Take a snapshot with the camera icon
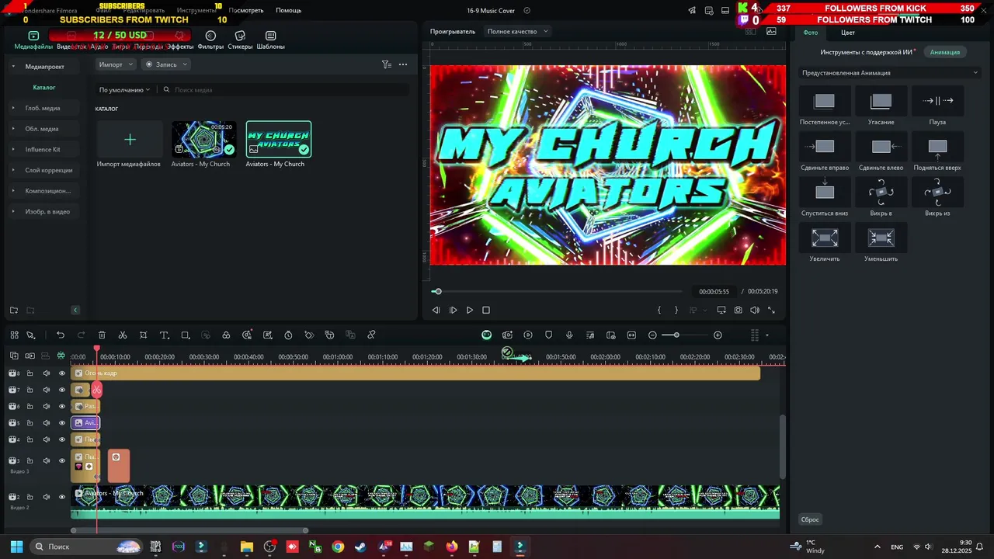The image size is (994, 559). 738,310
